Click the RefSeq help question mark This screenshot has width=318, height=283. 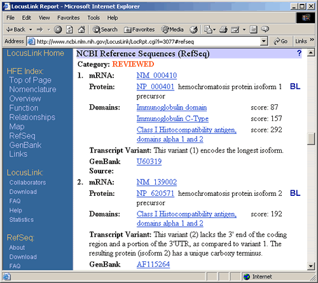[299, 53]
